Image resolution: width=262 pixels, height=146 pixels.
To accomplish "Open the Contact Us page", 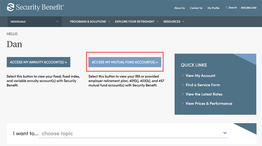I will coord(196,8).
